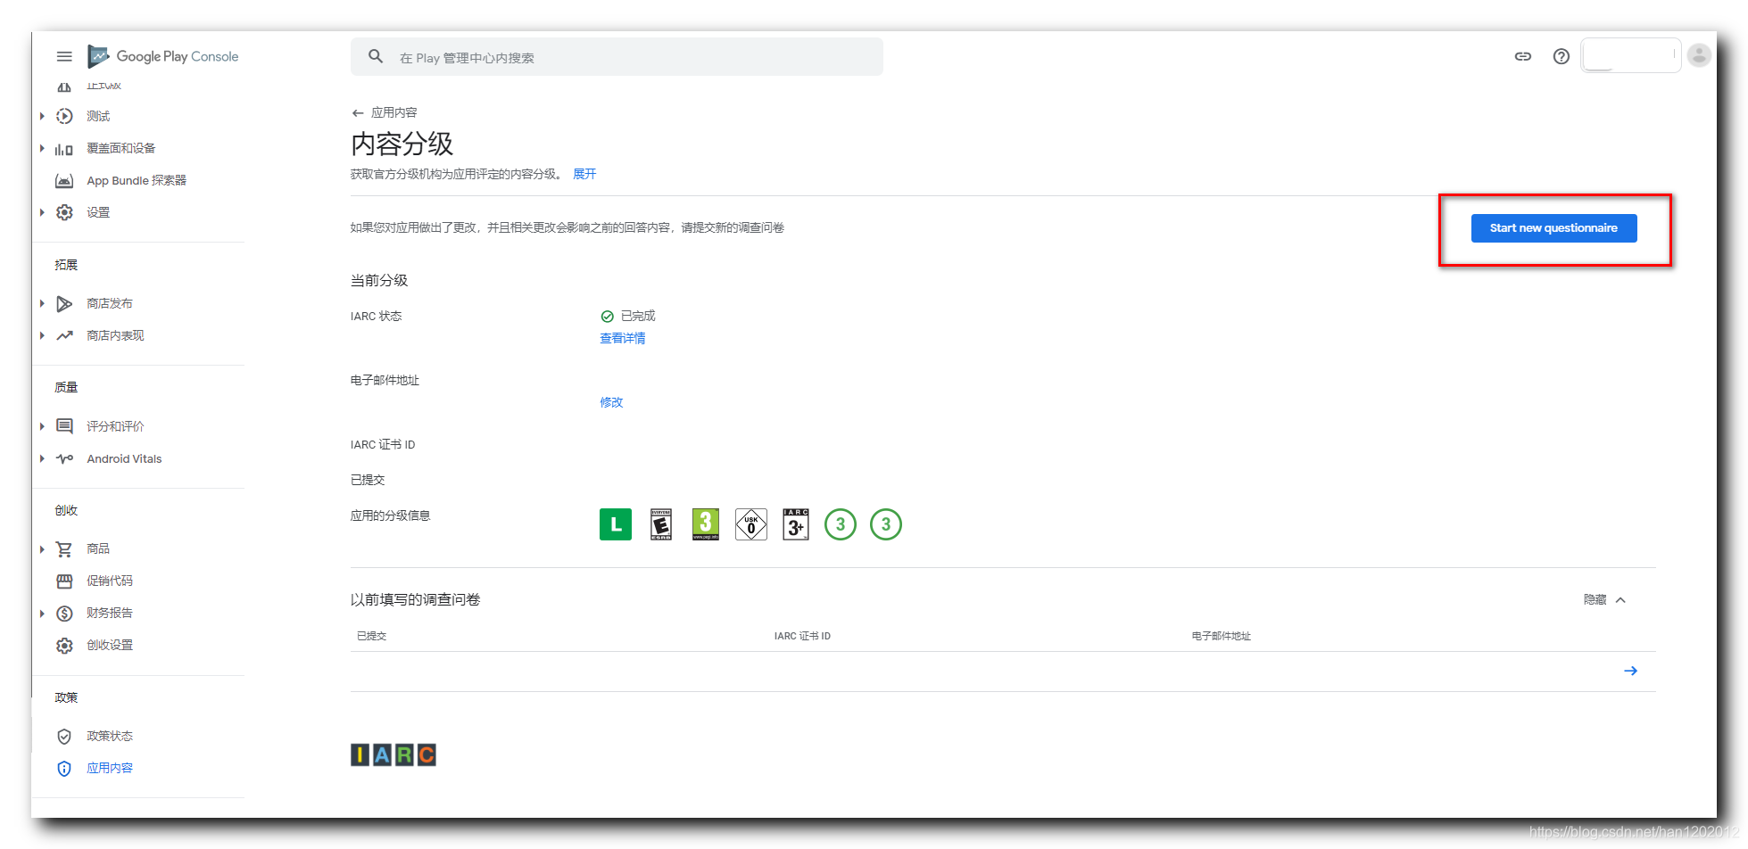Open 政策状态 menu entry
Viewport: 1748px width, 849px height.
pyautogui.click(x=110, y=736)
